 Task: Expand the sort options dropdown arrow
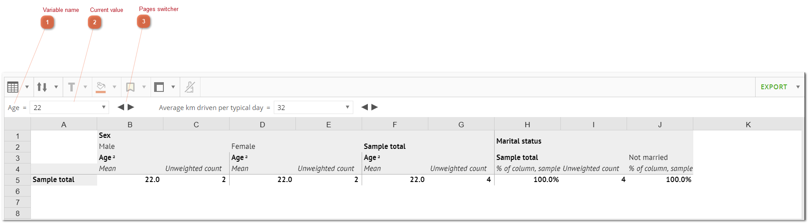click(x=56, y=87)
